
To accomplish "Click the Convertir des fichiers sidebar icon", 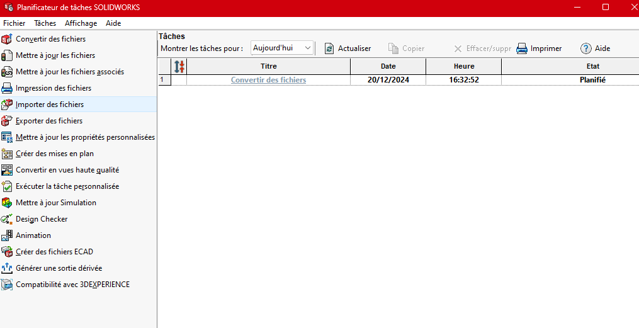I will [x=6, y=39].
